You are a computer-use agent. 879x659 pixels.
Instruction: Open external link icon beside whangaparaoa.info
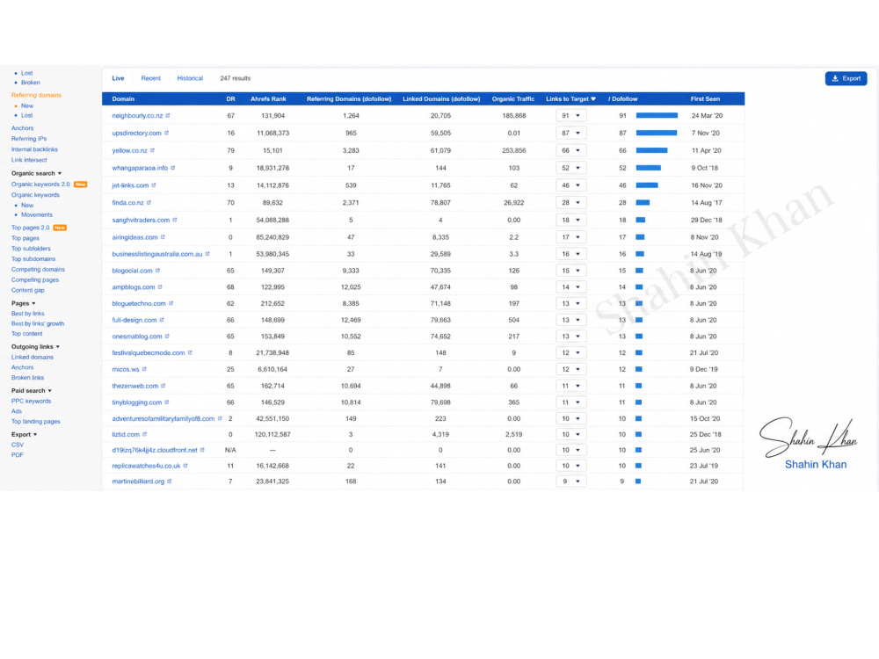click(x=172, y=168)
